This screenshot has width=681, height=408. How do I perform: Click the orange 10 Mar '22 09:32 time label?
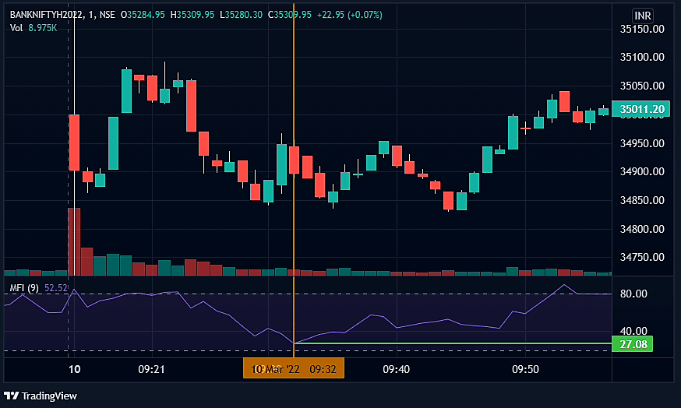click(293, 368)
